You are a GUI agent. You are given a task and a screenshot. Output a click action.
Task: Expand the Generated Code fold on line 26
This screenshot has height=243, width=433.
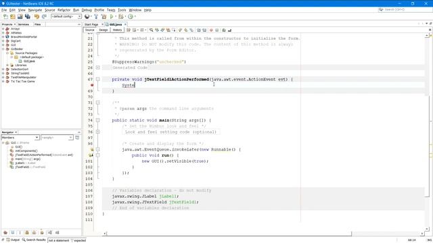[x=97, y=67]
